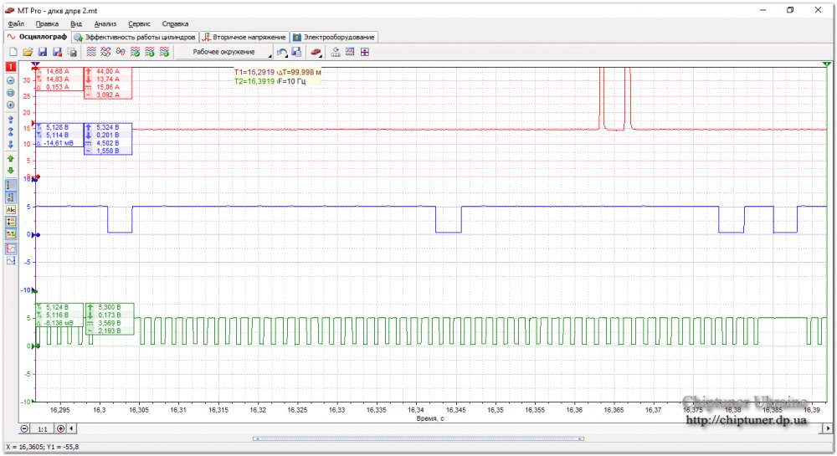Click the crossed waveform channels toolbar icon
This screenshot has width=837, height=456.
coord(105,52)
